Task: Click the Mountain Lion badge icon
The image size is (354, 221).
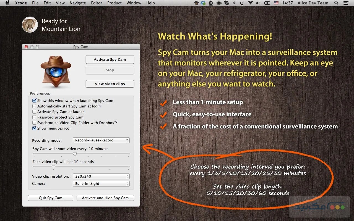Action: (x=30, y=25)
